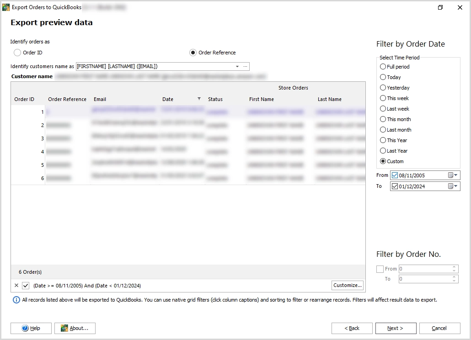The width and height of the screenshot is (471, 340).
Task: Select This week time period
Action: pyautogui.click(x=383, y=98)
